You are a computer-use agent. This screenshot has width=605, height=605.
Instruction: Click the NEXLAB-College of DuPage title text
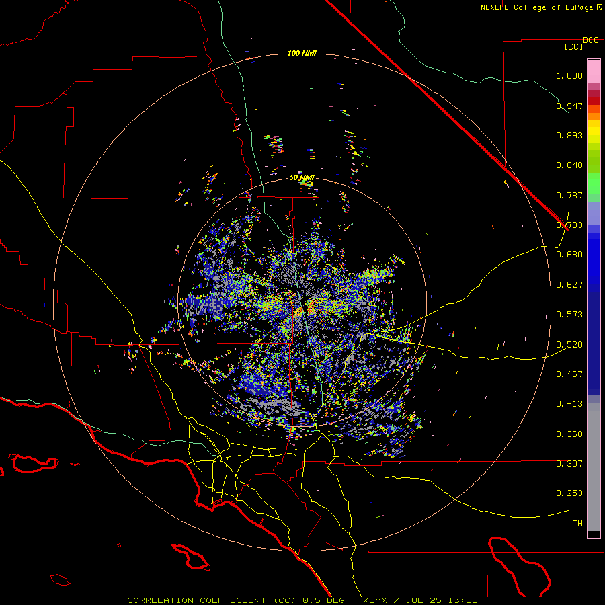(536, 7)
